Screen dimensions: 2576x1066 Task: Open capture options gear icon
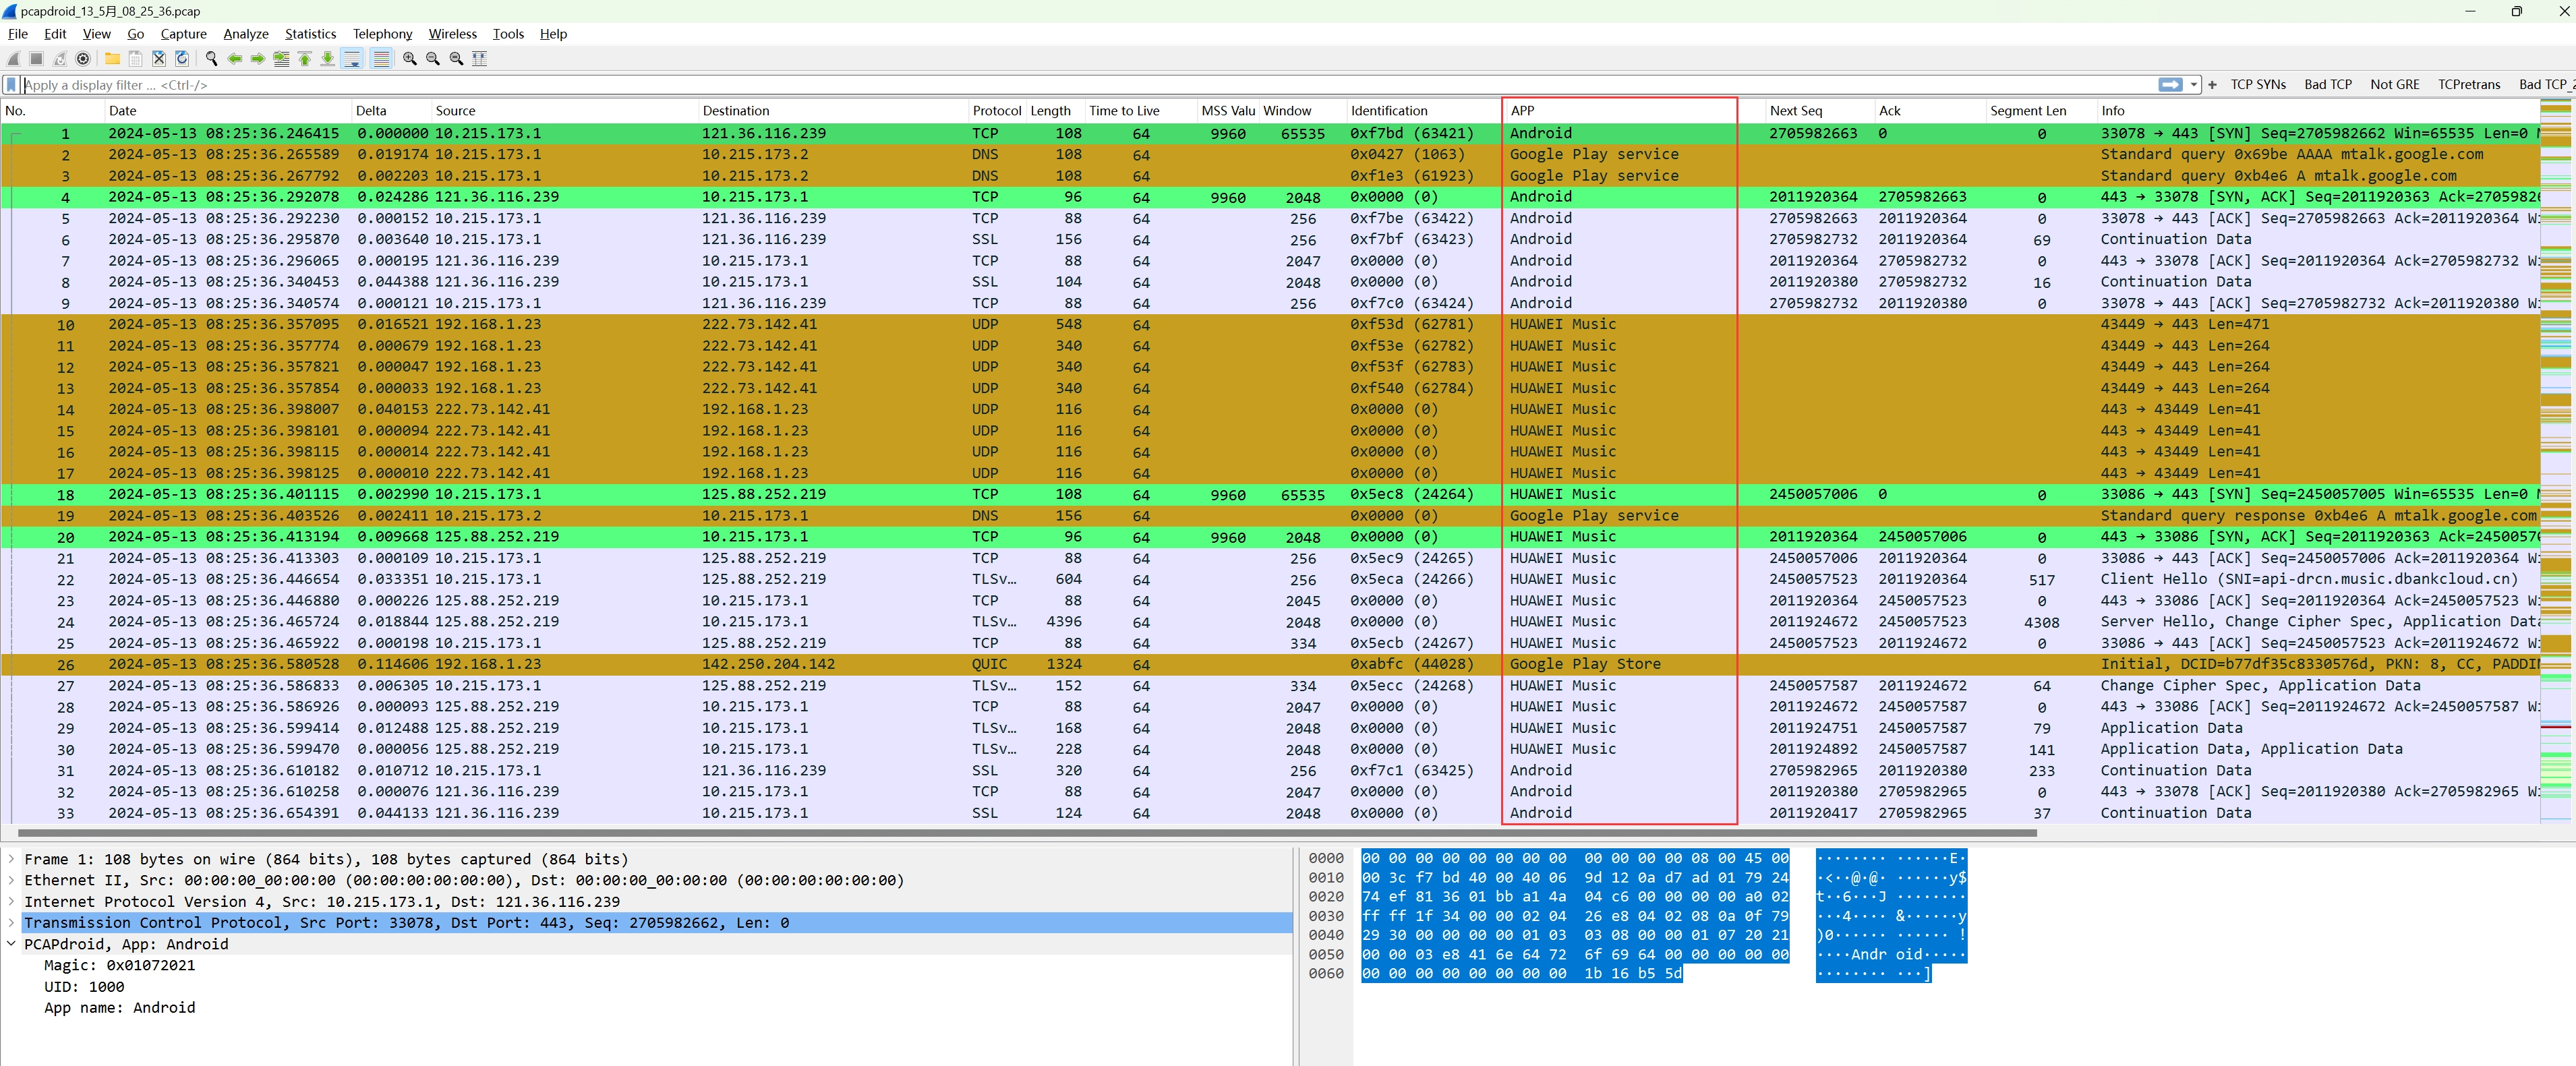click(83, 59)
